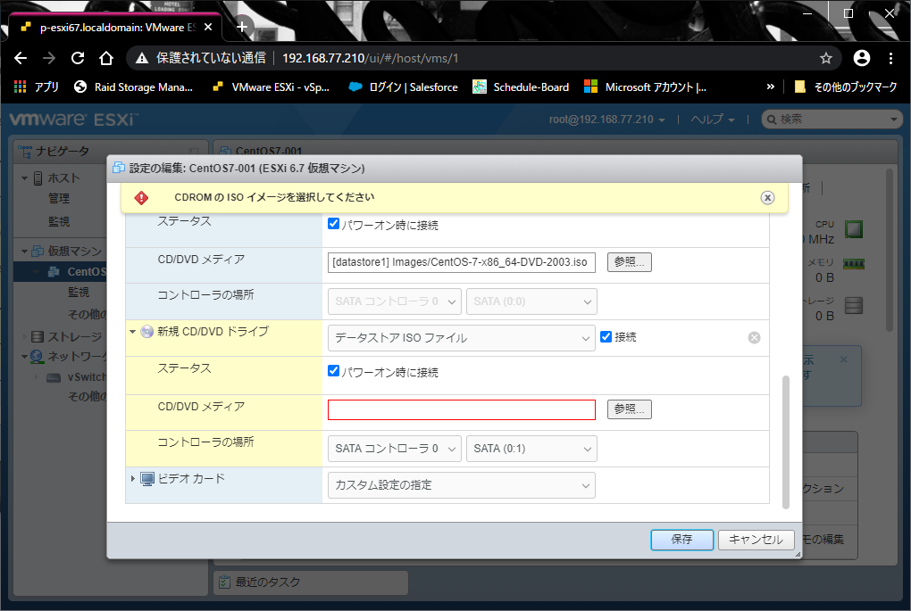Click the red warning icon in banner

pos(141,198)
